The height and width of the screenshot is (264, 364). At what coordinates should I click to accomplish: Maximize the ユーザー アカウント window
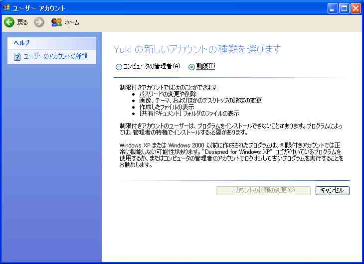pos(344,8)
